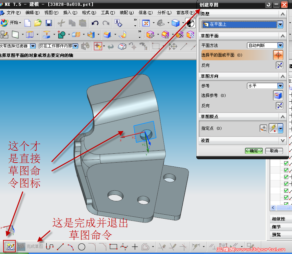The width and height of the screenshot is (292, 254).
Task: Toggle the second checkbox in navigator list
Action: [x=286, y=170]
